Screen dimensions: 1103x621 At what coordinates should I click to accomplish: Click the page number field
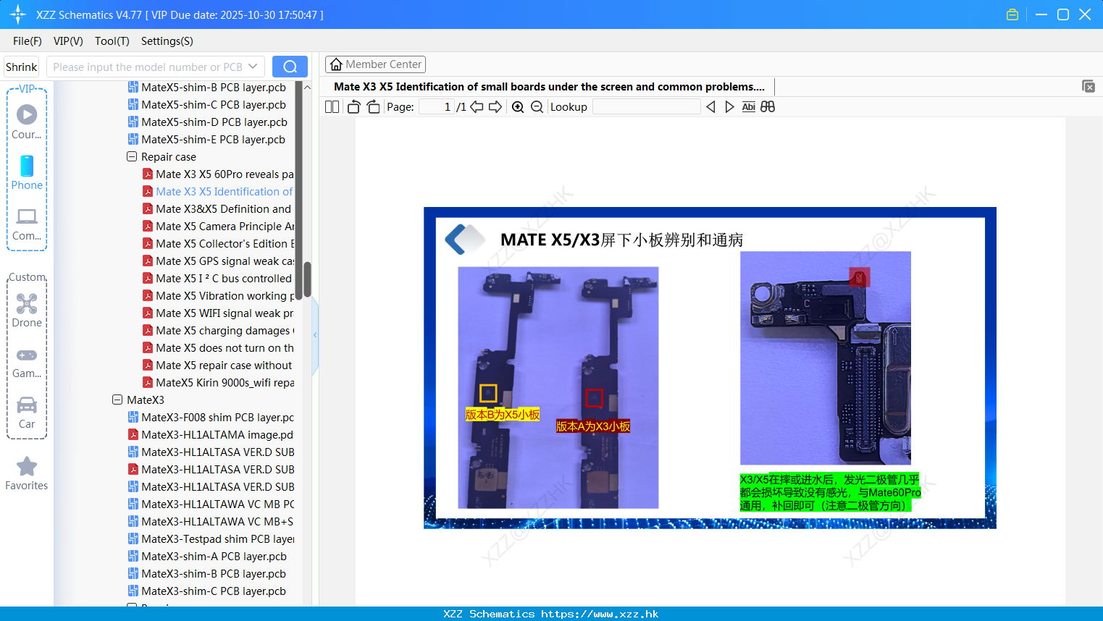[x=437, y=107]
